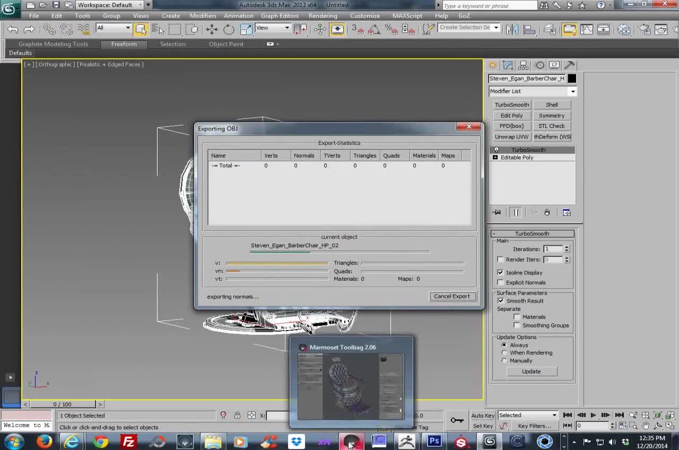Image resolution: width=679 pixels, height=450 pixels.
Task: Open the Hierarchy command panel tab
Action: [x=524, y=65]
